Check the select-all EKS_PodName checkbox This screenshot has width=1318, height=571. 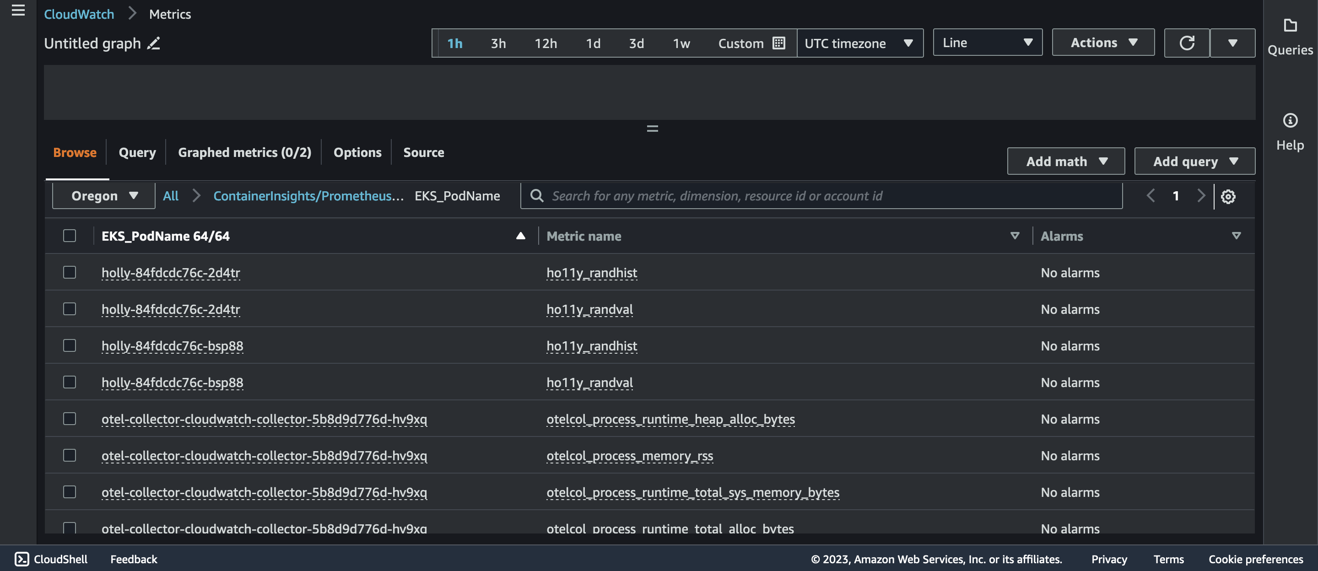click(x=70, y=236)
